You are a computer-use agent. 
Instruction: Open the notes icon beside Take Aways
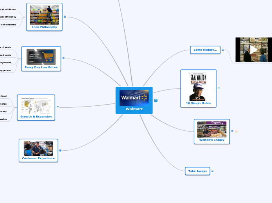coord(212,171)
